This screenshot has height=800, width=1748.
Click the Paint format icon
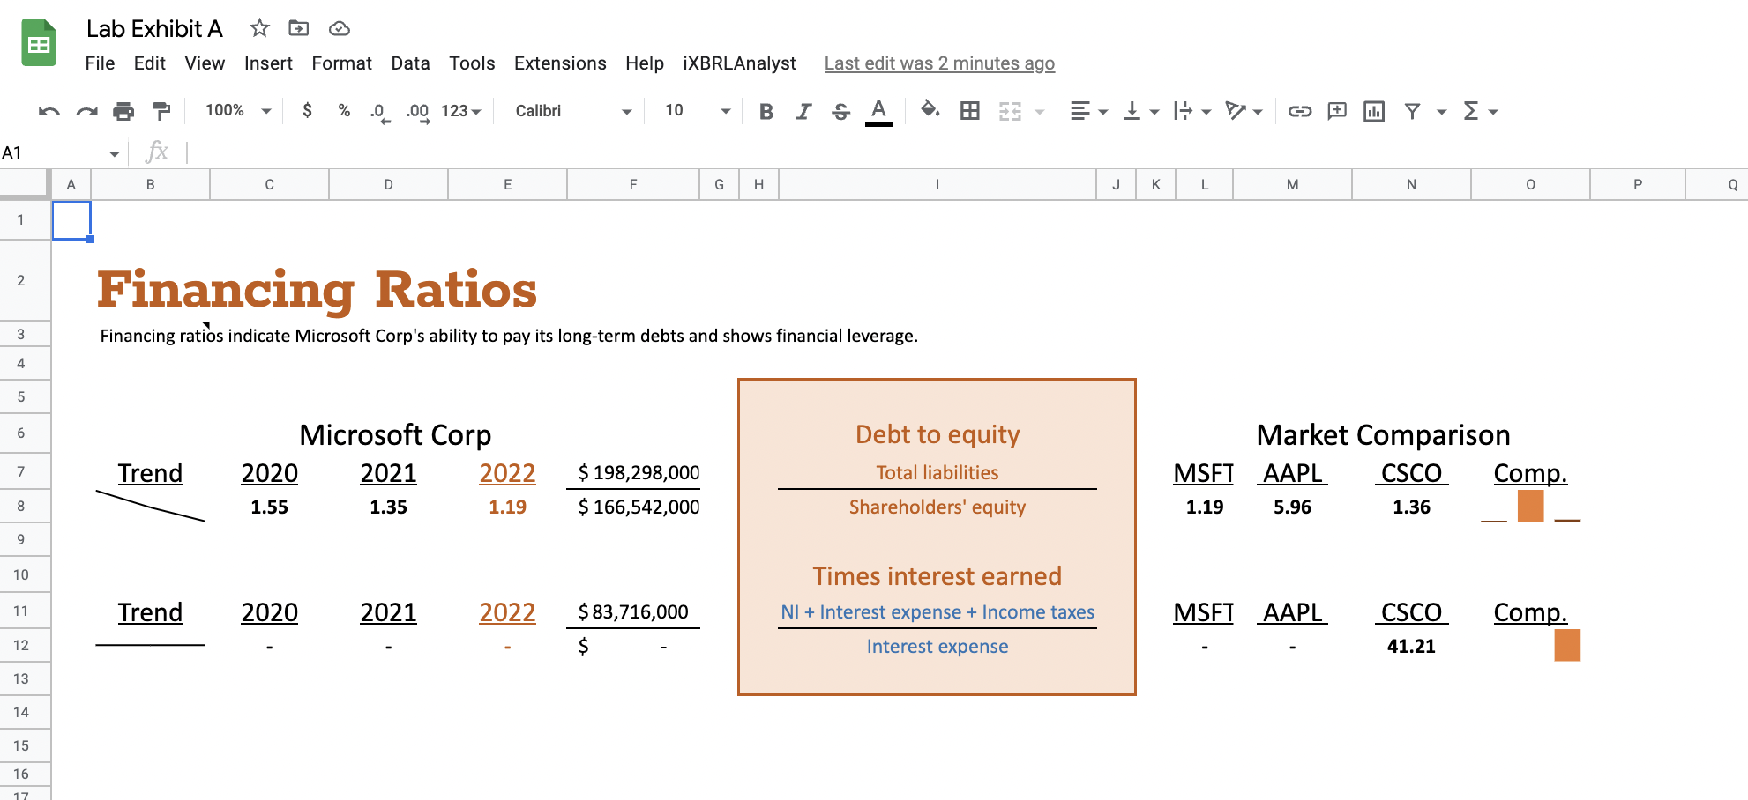[x=161, y=111]
